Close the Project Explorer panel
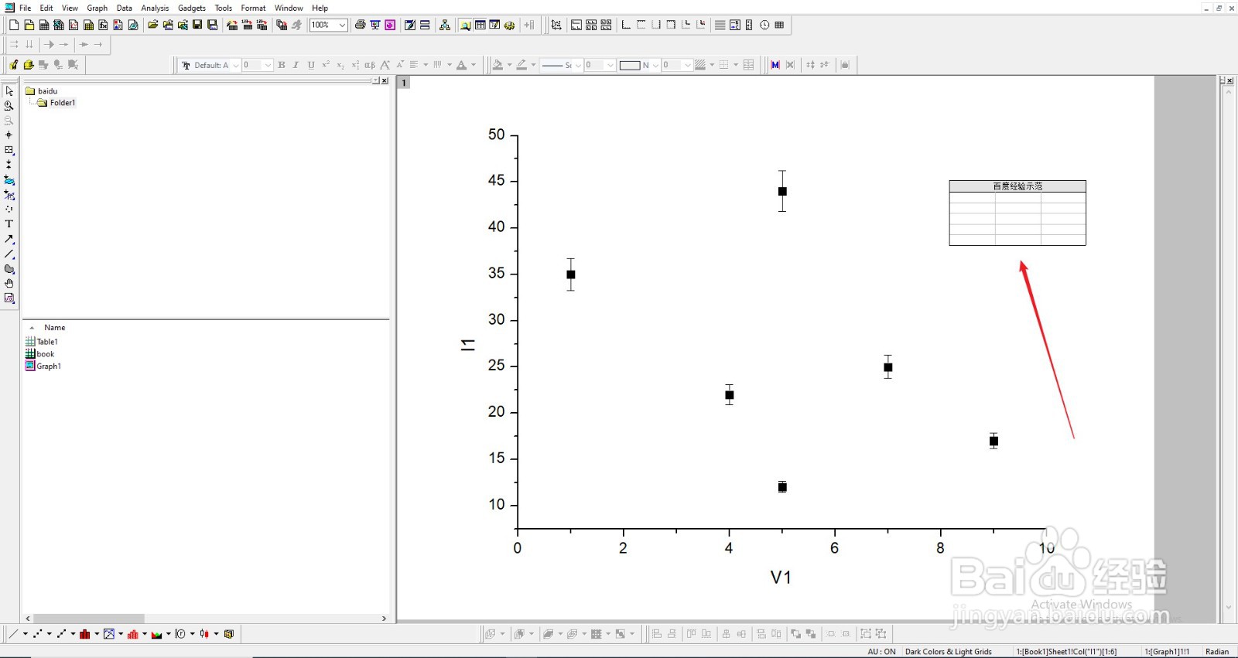Image resolution: width=1238 pixels, height=658 pixels. [385, 80]
